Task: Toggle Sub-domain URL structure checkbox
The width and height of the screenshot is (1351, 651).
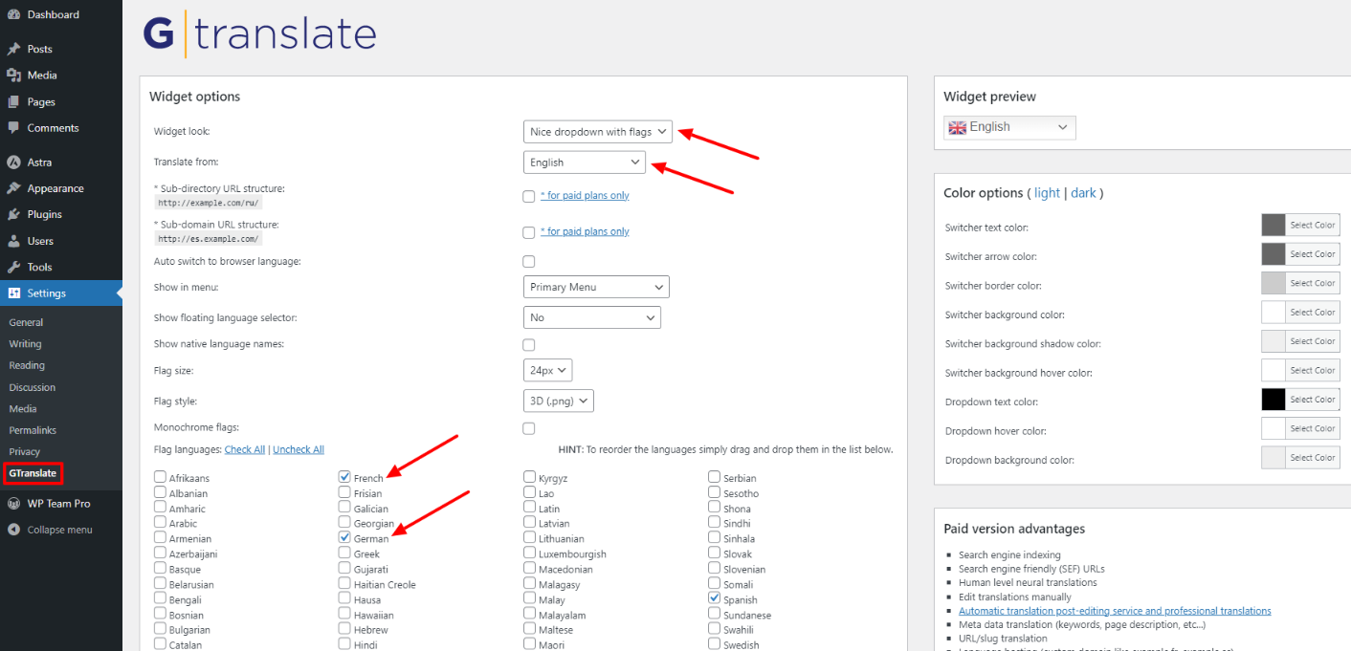Action: [529, 232]
